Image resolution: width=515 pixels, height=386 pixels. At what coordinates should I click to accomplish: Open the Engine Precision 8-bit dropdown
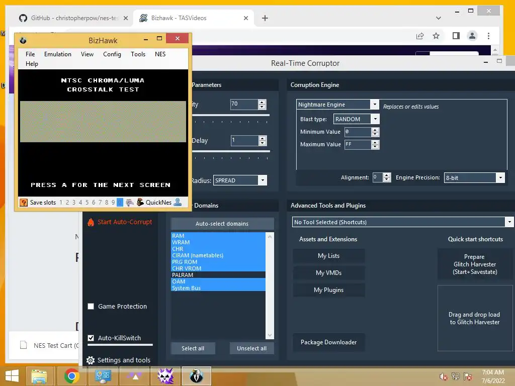[x=500, y=177]
